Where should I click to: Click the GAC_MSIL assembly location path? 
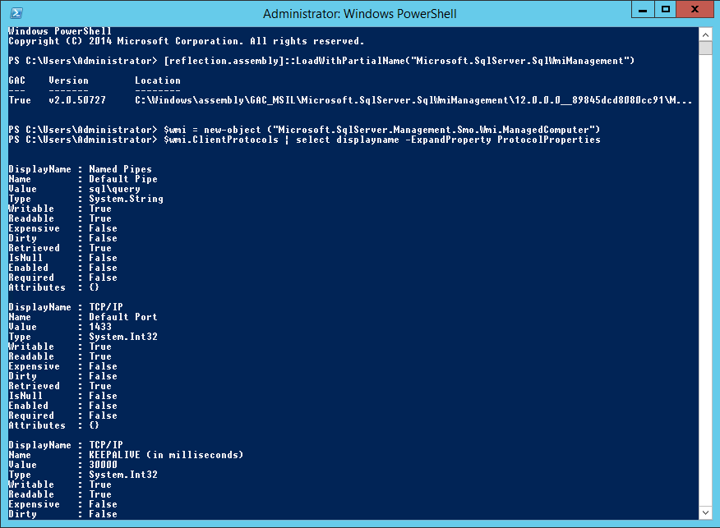(x=413, y=100)
